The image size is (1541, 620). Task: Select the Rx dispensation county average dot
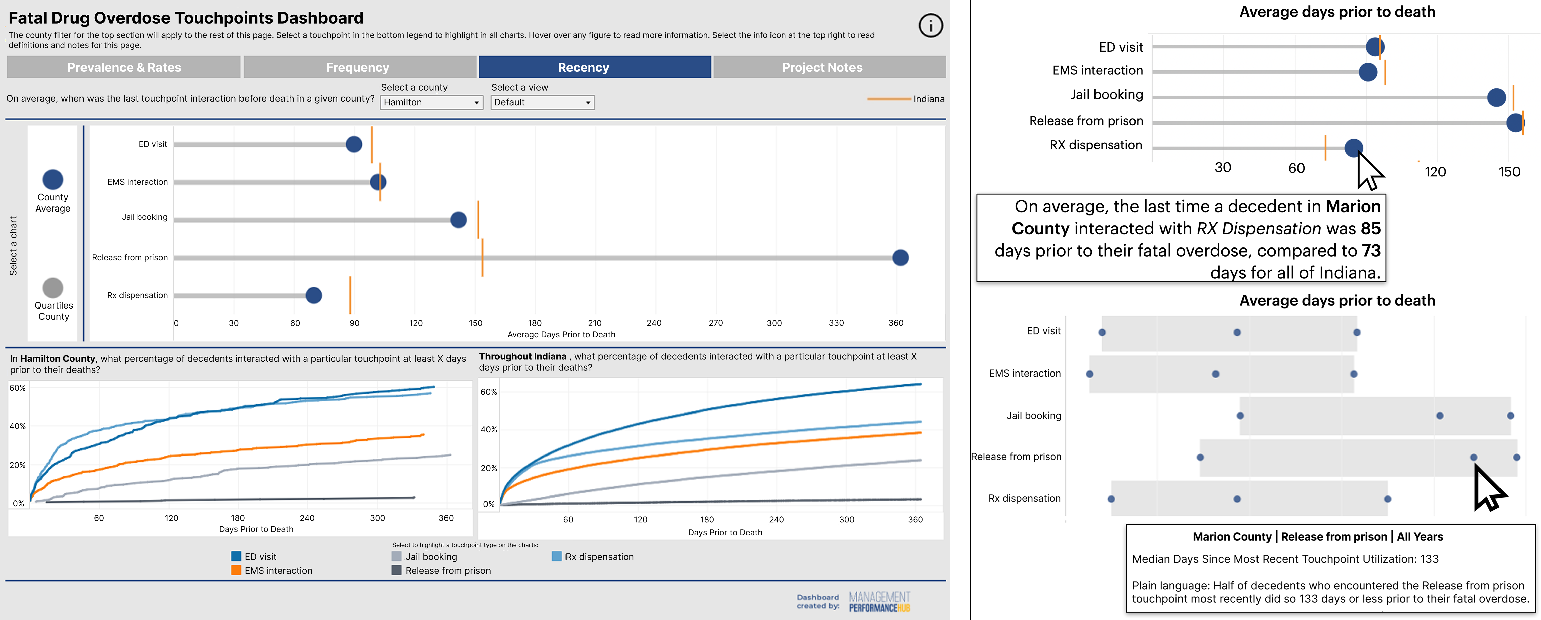click(x=314, y=295)
